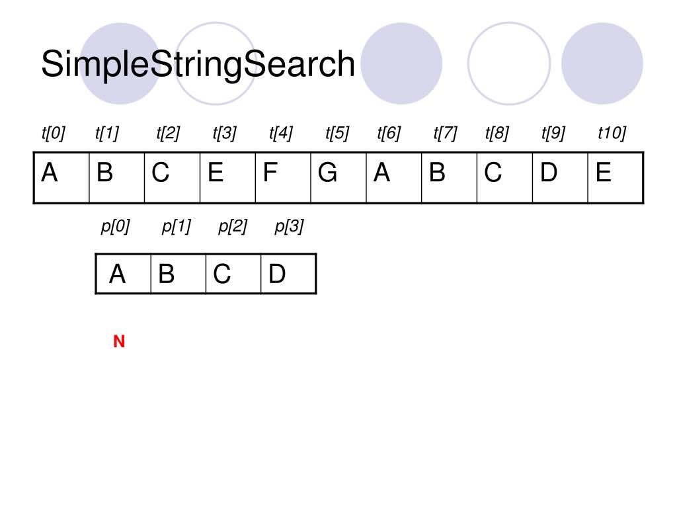Click the SimpleStringSearch slide title
677x508 pixels.
click(x=198, y=64)
